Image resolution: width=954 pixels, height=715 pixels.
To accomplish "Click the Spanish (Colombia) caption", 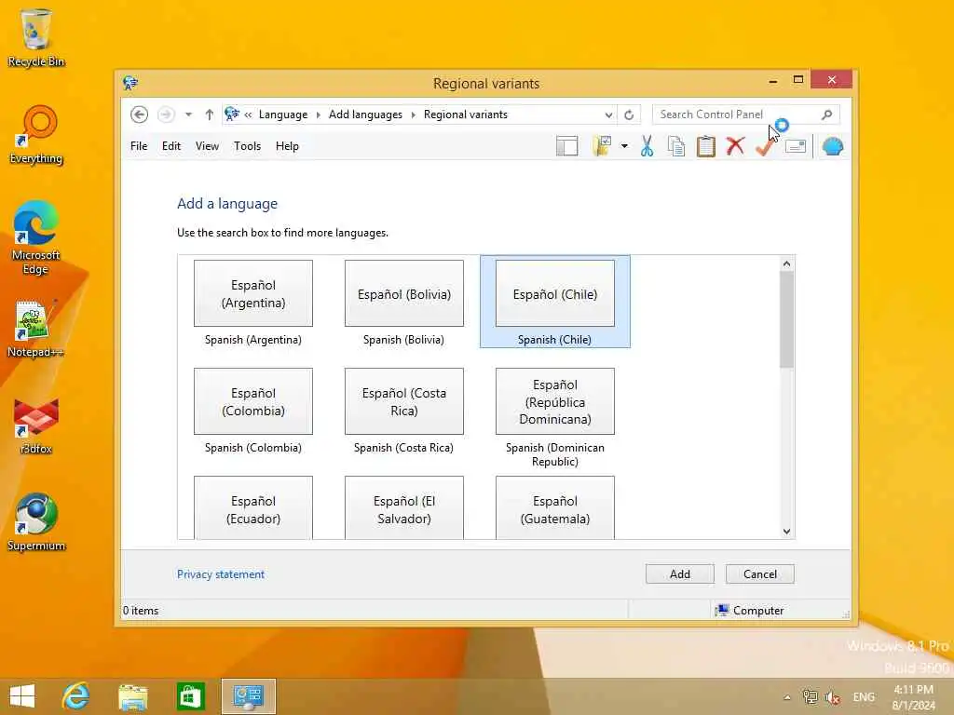I will [253, 448].
